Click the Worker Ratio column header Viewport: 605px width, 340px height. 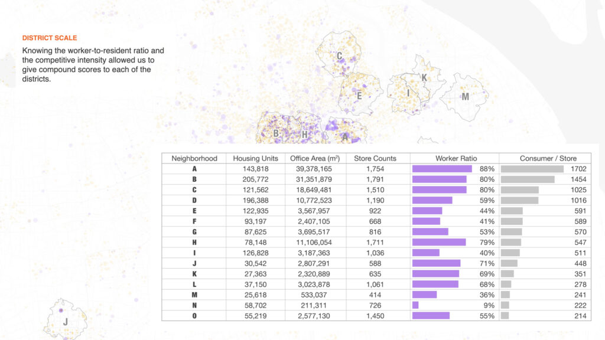click(x=456, y=158)
